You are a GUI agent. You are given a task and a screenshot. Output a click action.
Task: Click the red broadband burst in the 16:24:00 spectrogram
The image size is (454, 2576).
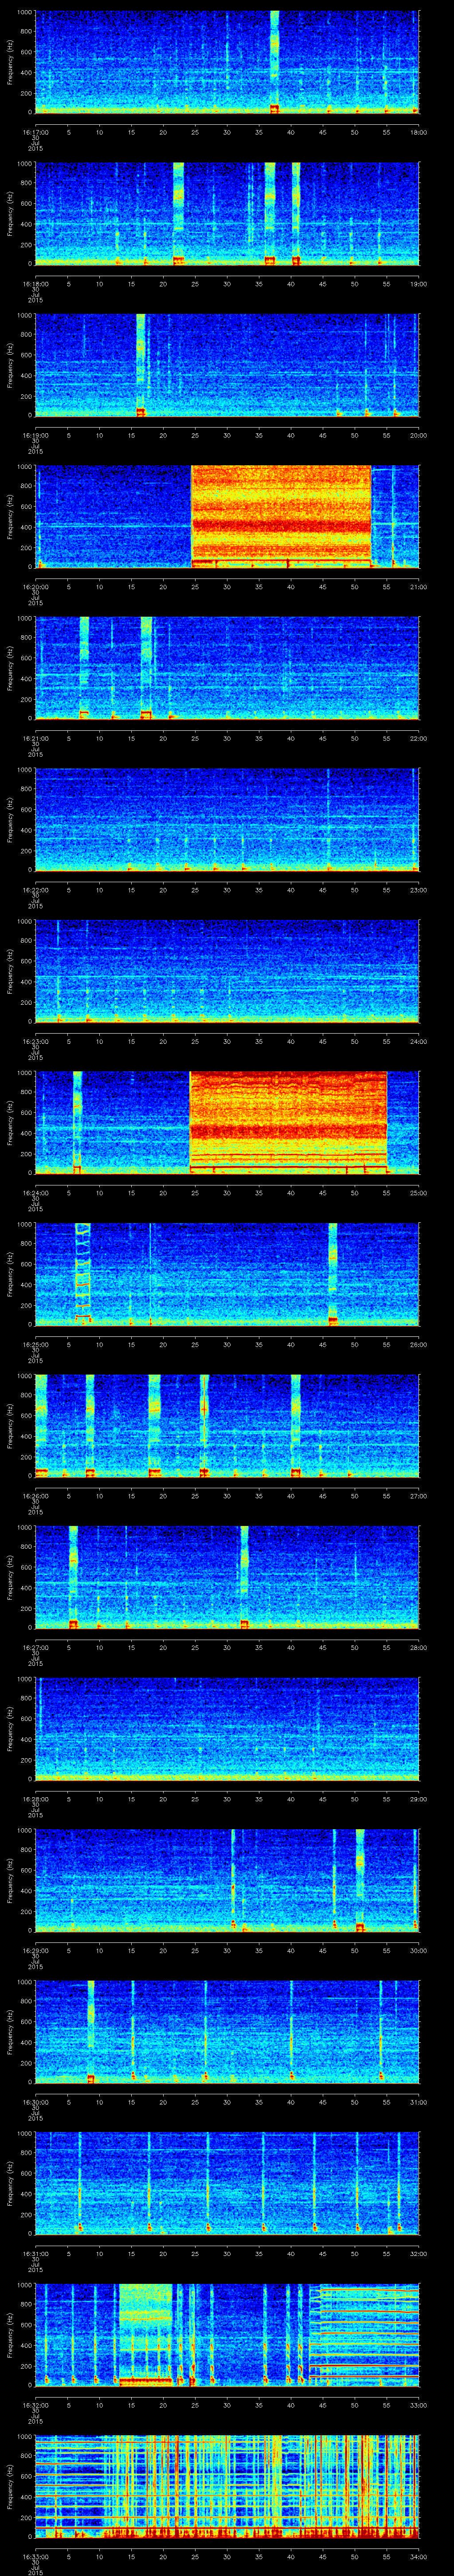click(287, 1122)
